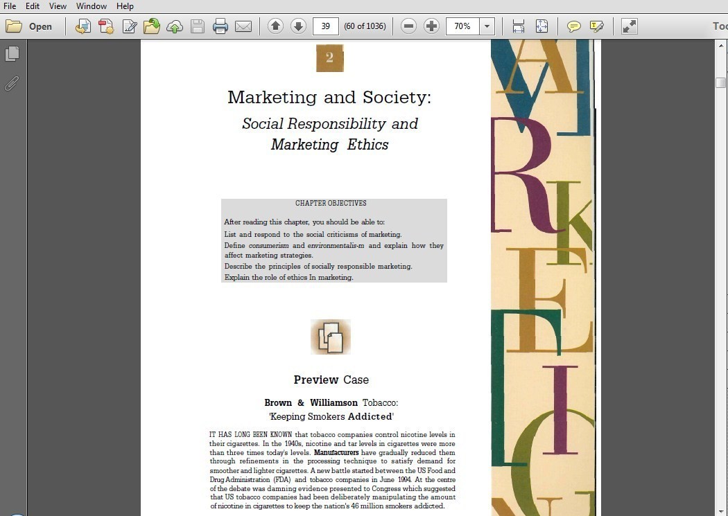
Task: Click the edit/sign document icon
Action: [x=129, y=26]
